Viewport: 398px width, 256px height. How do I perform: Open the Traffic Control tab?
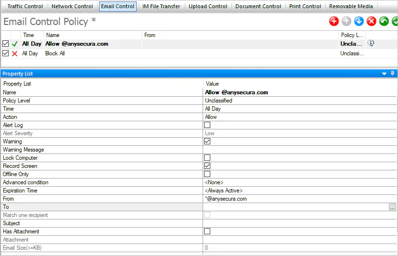pos(25,6)
